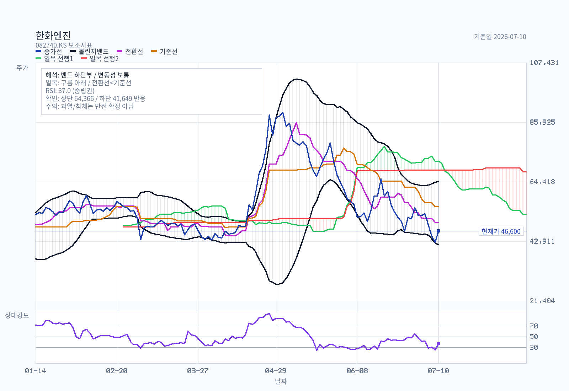Toggle the 기준선 legend entry
Viewport: 569px width, 391px height.
click(x=164, y=52)
